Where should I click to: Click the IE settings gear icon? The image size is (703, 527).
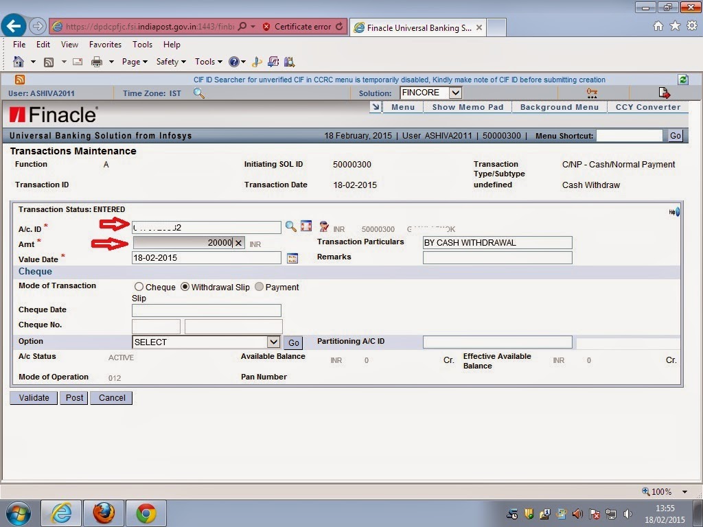click(692, 25)
